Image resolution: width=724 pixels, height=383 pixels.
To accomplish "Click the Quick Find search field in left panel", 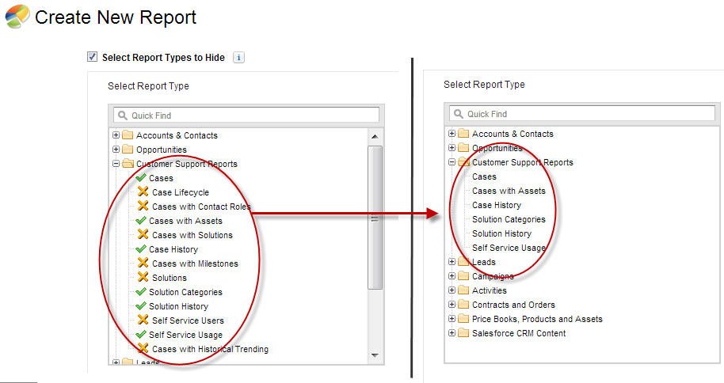I will tap(246, 116).
